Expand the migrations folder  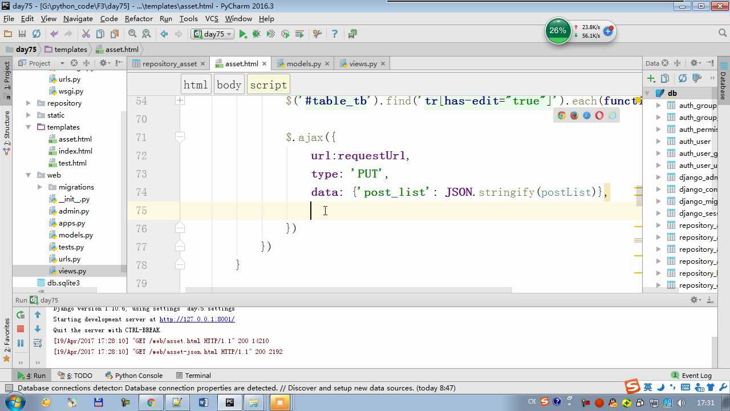(x=40, y=187)
